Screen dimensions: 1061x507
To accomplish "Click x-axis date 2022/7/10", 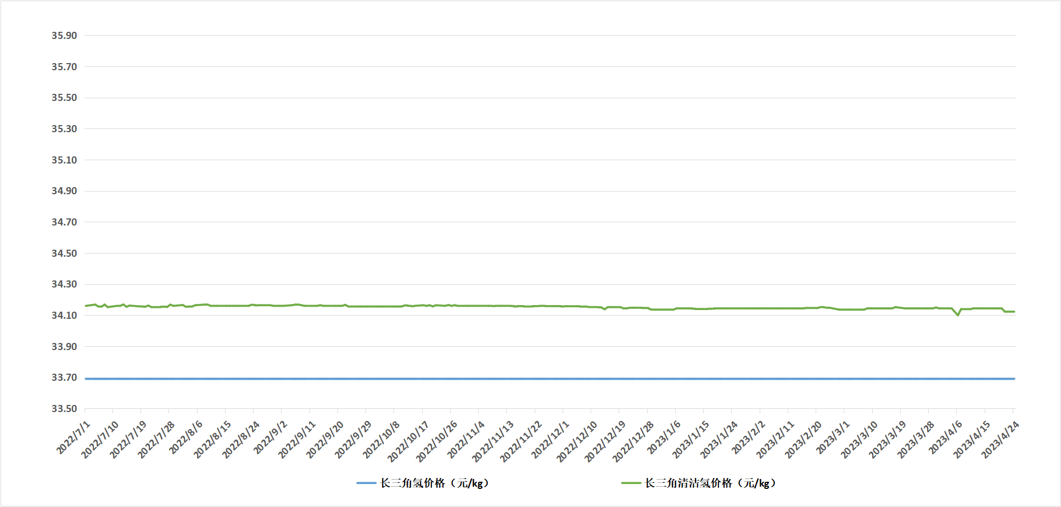I will 99,440.
